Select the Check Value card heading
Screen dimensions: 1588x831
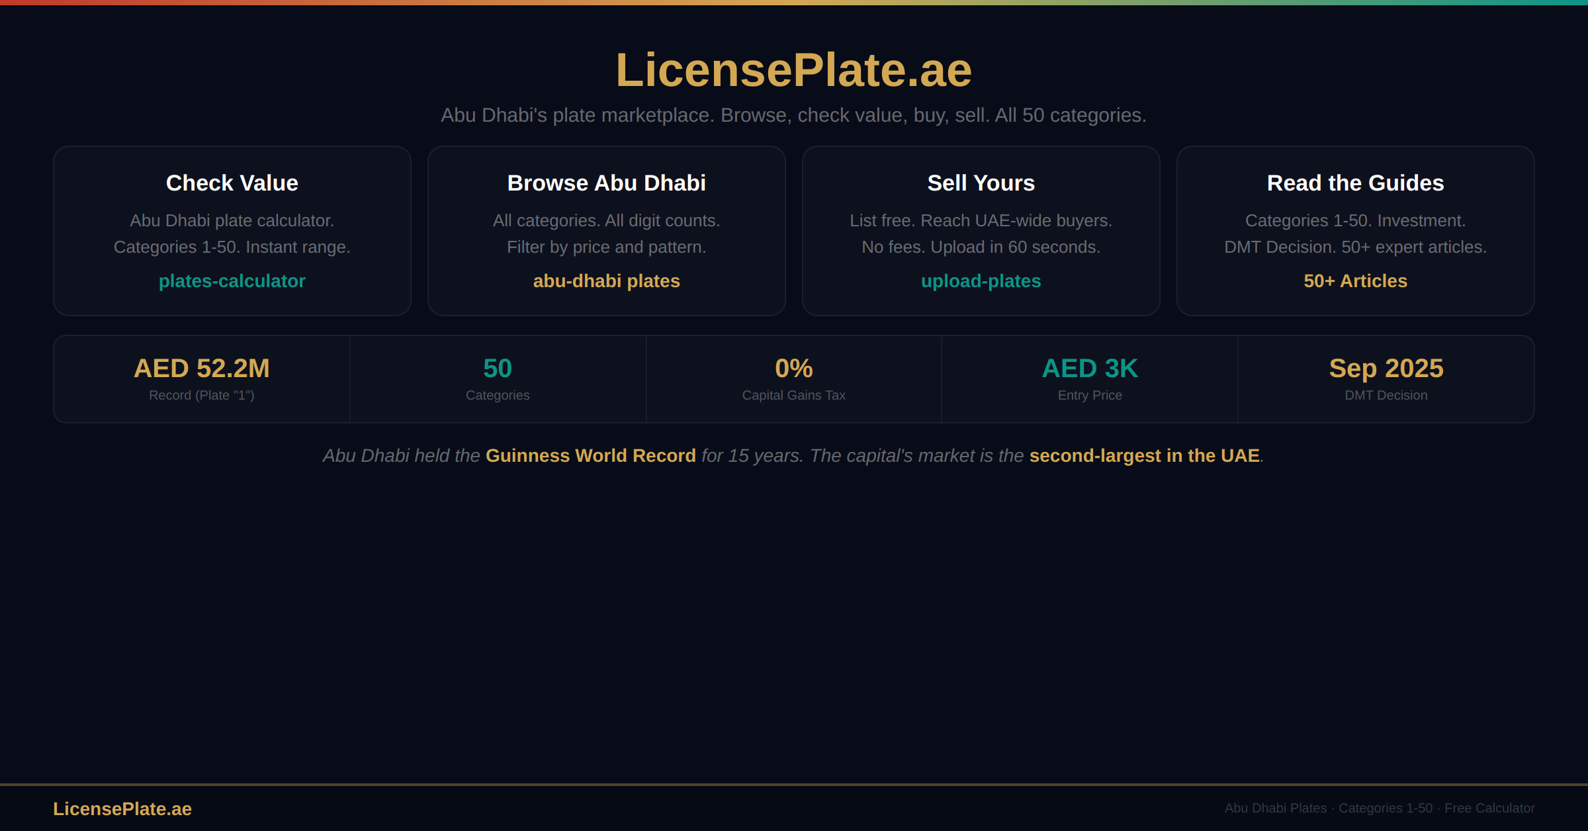click(x=232, y=183)
